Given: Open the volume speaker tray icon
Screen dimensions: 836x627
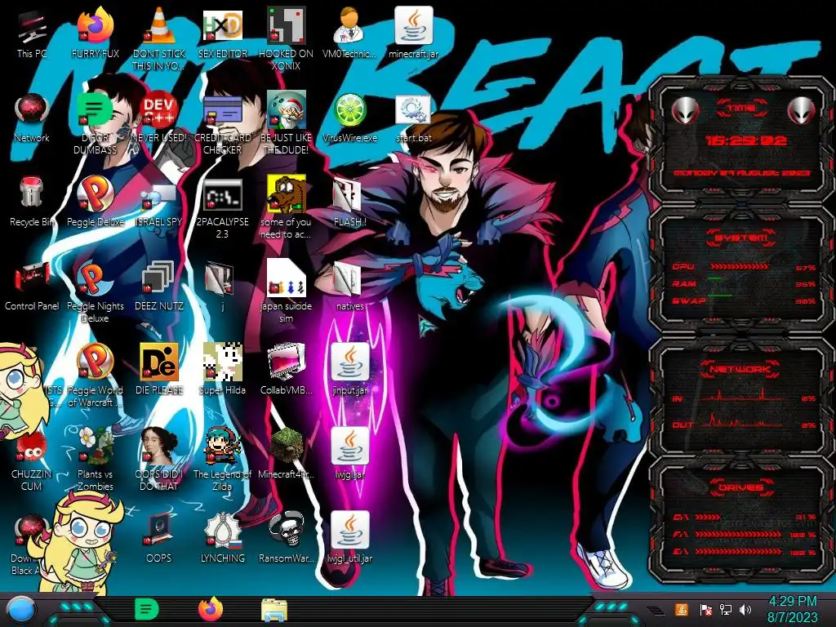Looking at the screenshot, I should pos(745,609).
